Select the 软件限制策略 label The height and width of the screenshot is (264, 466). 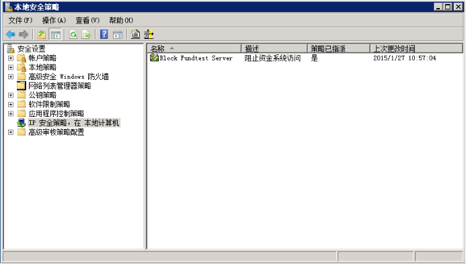(x=49, y=104)
